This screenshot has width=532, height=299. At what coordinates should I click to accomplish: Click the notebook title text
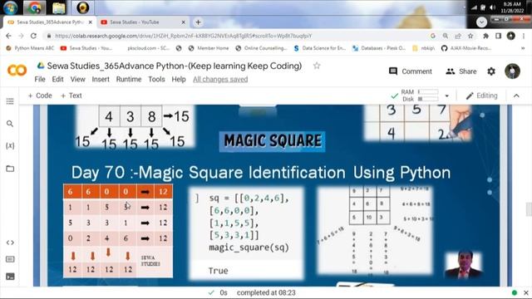click(x=174, y=66)
